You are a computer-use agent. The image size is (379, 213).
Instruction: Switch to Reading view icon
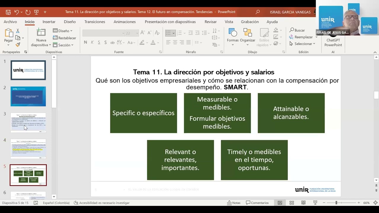303,203
